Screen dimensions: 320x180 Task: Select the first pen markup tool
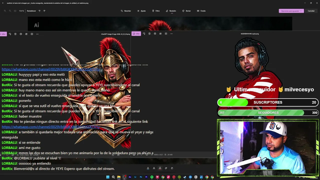click(148, 168)
